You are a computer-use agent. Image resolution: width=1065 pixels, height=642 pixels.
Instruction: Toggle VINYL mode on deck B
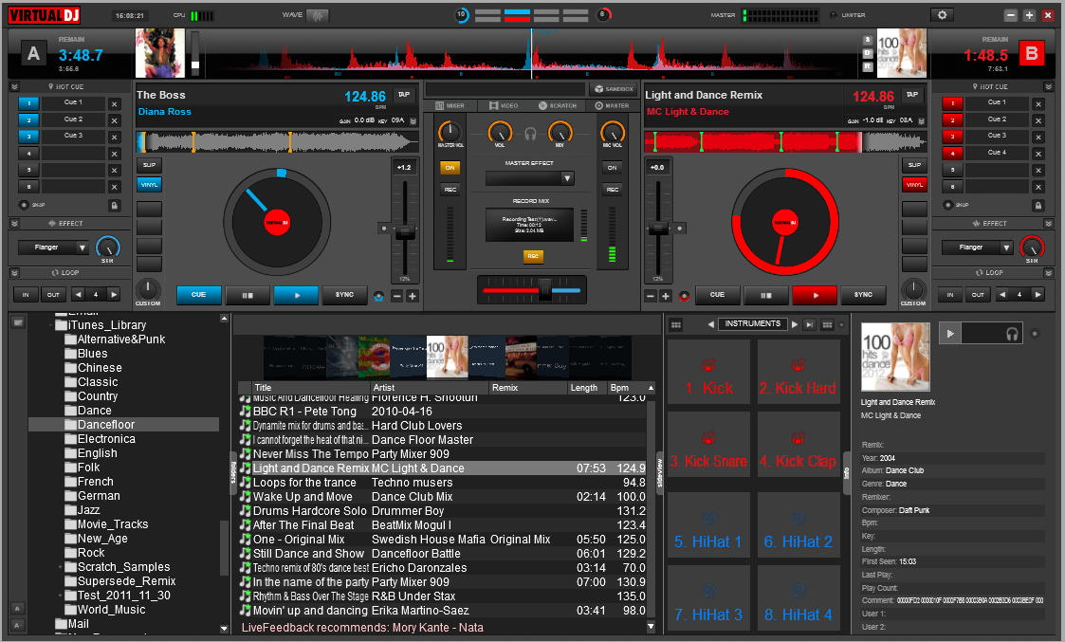pyautogui.click(x=914, y=184)
